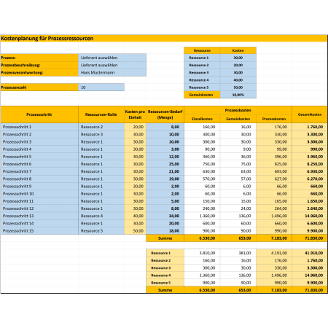Select the 'Prozessverantwortung:' label cell
Screen dimensions: 328x328
[x=39, y=73]
